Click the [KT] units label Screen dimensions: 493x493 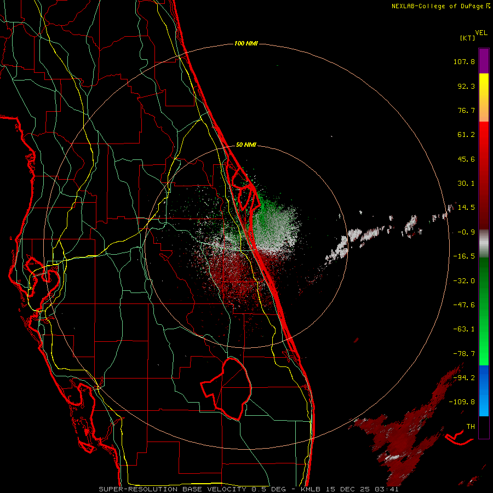[468, 38]
